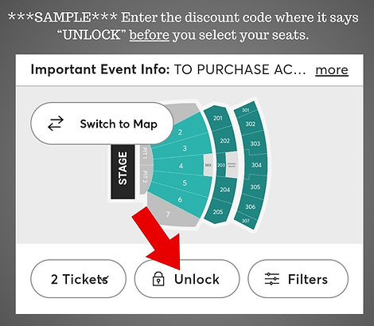Choose section 201 in the middle tier
Viewport: 374px width, 326px height.
[x=217, y=118]
